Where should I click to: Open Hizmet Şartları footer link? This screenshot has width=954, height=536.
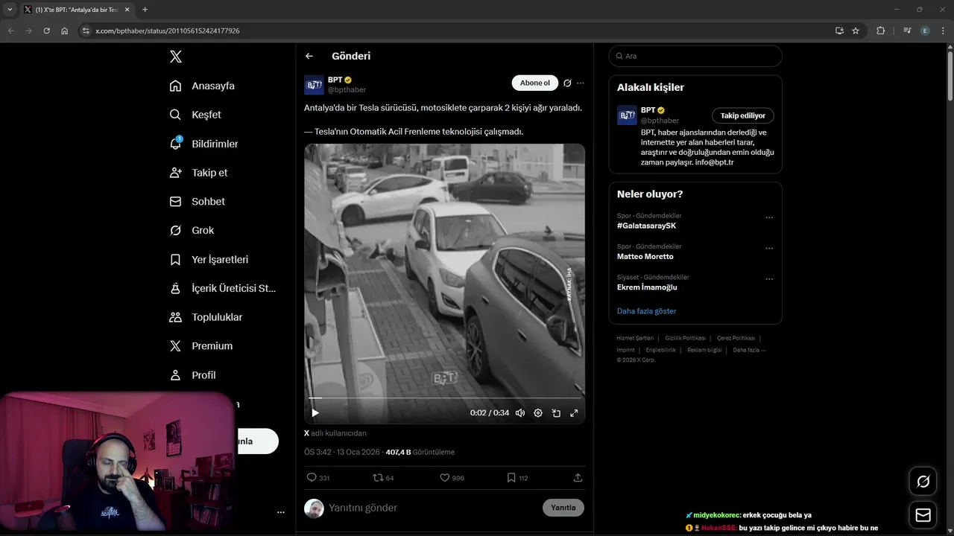(635, 338)
